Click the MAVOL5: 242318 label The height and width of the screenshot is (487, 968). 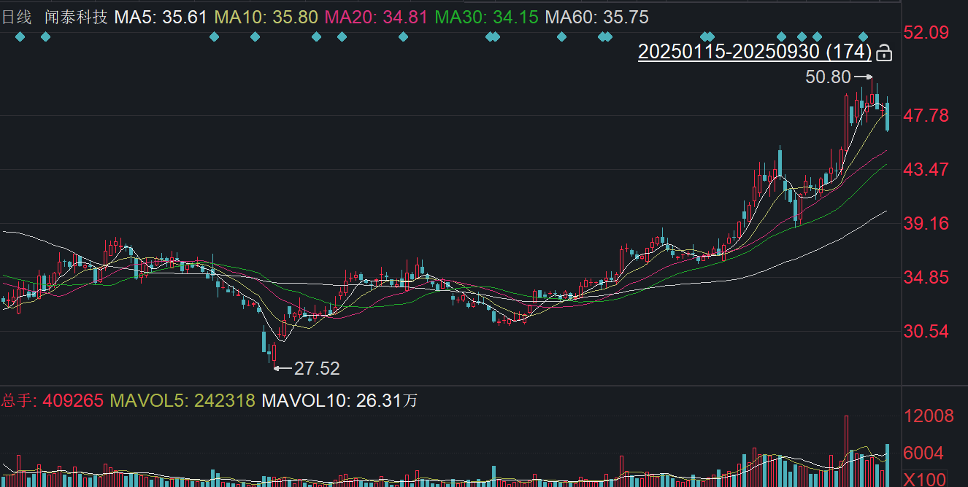point(183,400)
